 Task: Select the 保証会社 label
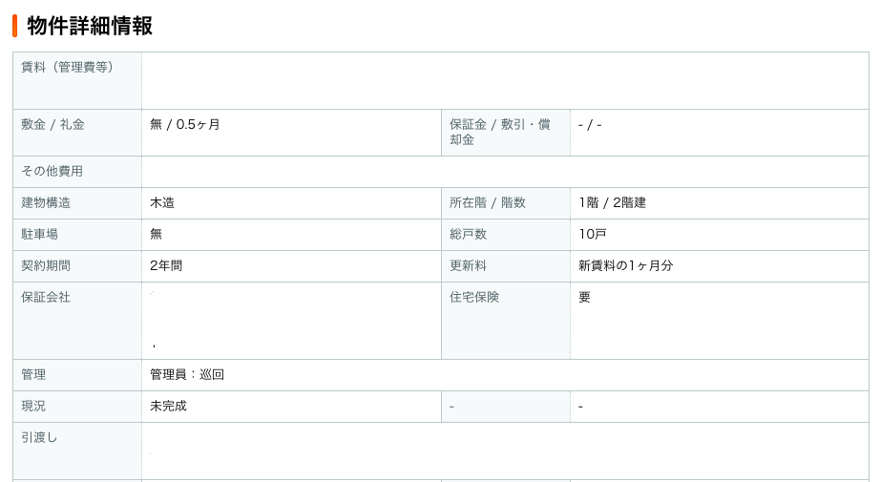[x=46, y=297]
